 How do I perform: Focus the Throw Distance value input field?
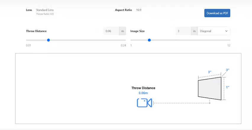pos(111,31)
